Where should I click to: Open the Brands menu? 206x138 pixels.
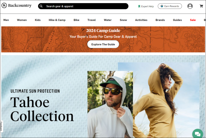pos(160,20)
